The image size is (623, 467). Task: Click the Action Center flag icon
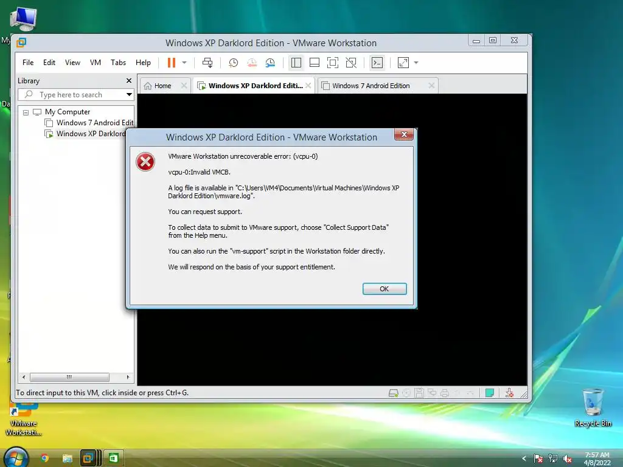pos(538,458)
